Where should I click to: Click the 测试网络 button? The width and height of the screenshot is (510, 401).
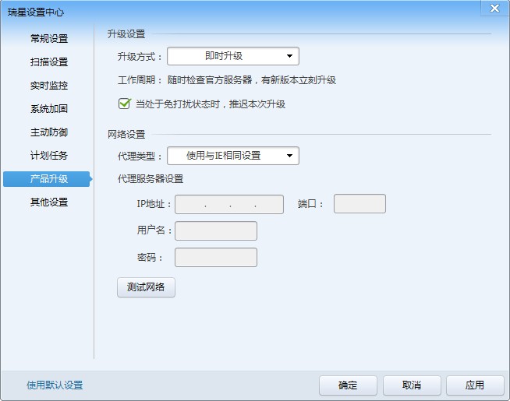[x=146, y=287]
